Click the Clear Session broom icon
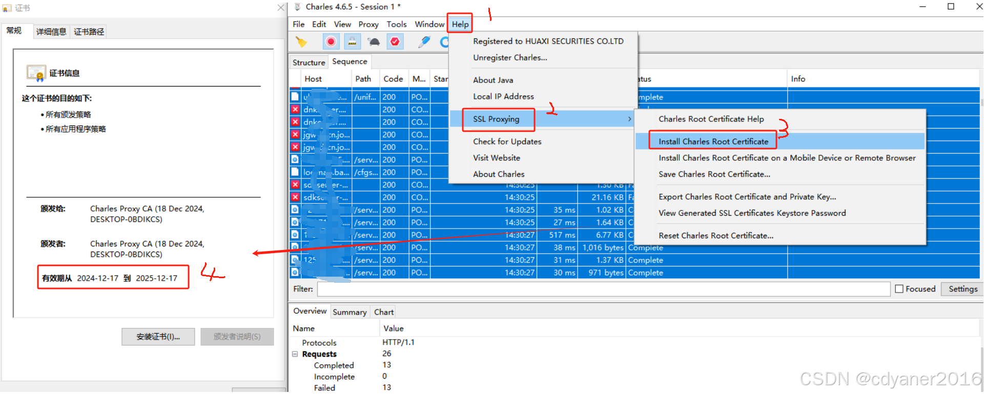984x395 pixels. (301, 42)
